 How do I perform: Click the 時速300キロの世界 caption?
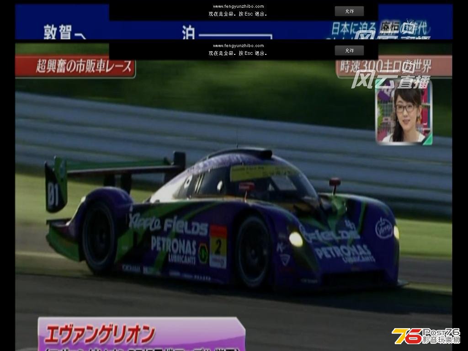pyautogui.click(x=394, y=66)
